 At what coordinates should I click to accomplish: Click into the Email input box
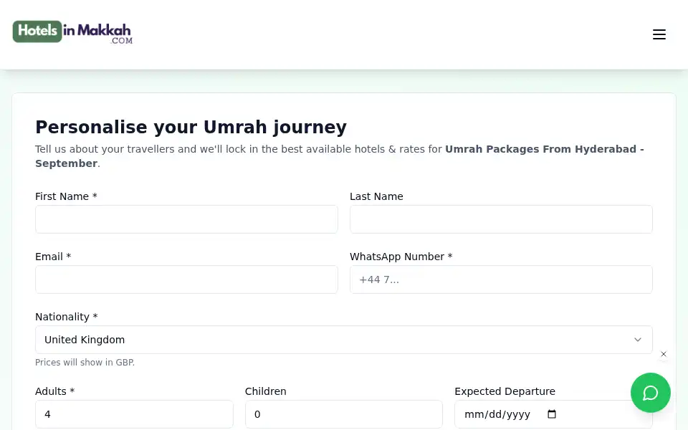click(186, 279)
